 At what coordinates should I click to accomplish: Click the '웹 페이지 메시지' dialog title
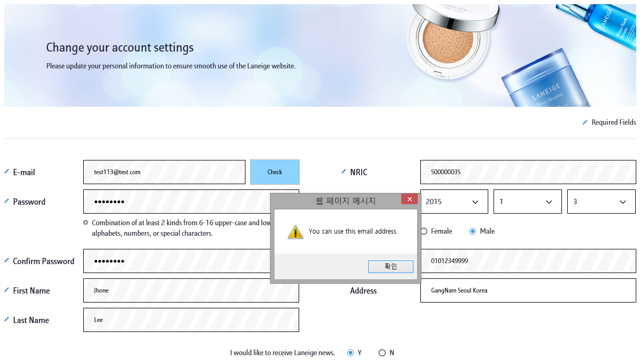coord(346,200)
